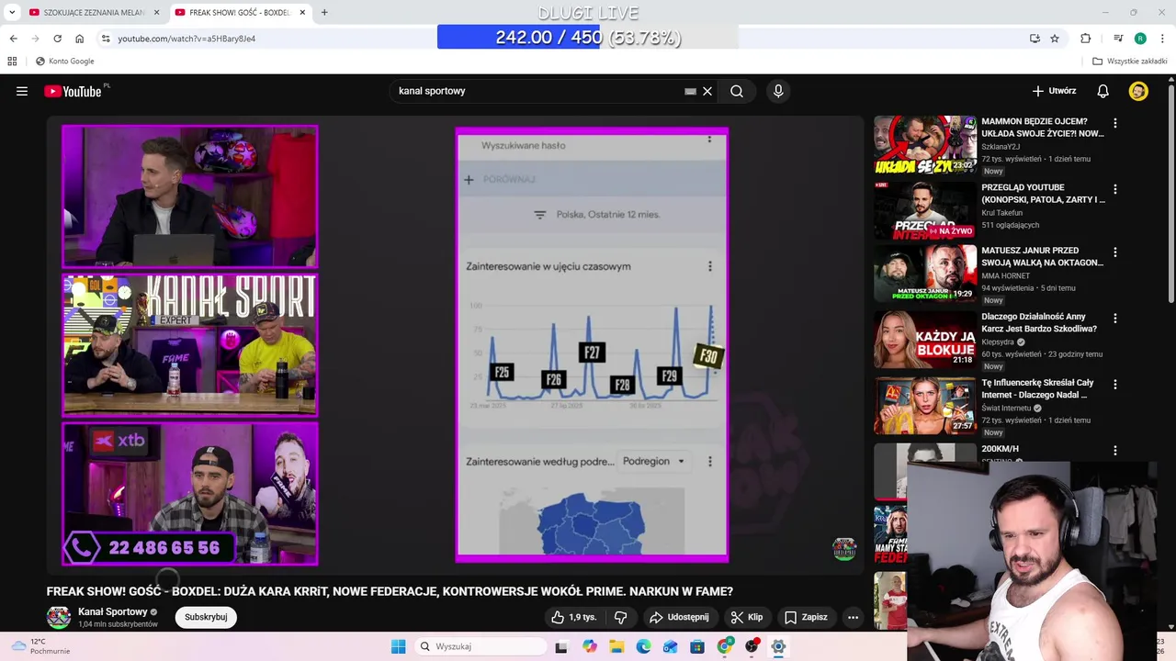Open the Krul Takefun channel name
1176x661 pixels.
point(1001,212)
